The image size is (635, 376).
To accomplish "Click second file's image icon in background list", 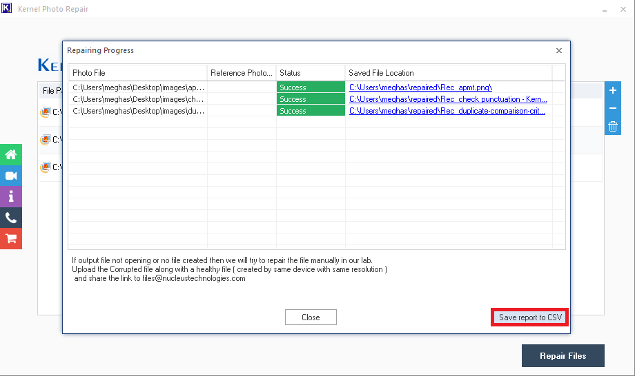I will (46, 139).
